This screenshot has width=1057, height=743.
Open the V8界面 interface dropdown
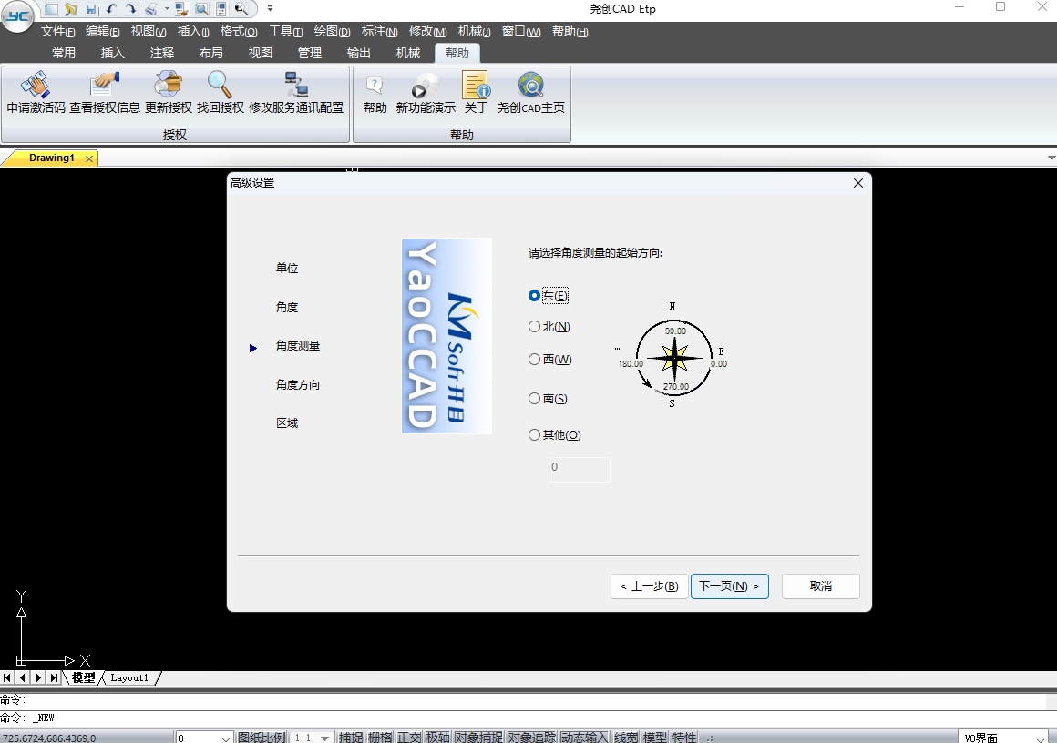click(1002, 738)
